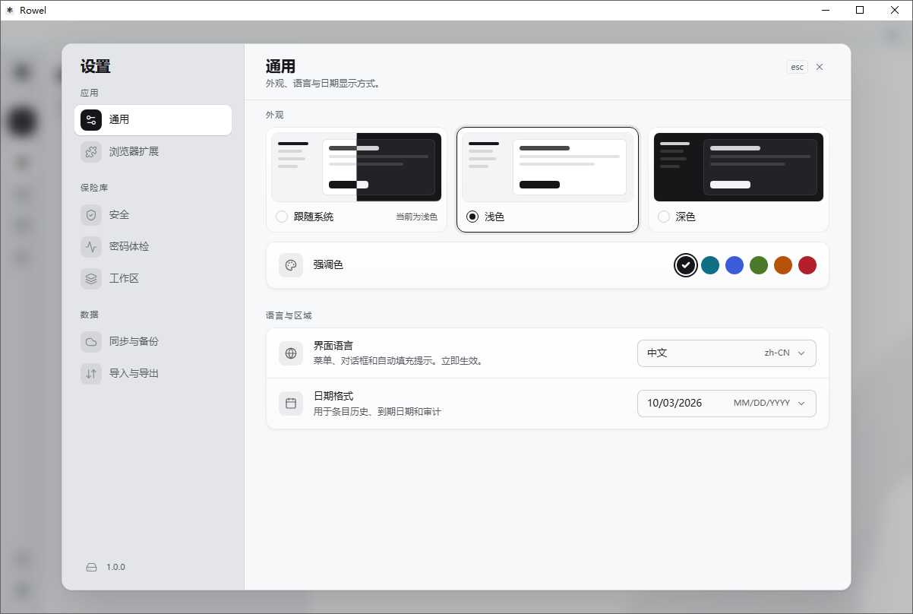913x614 pixels.
Task: Choose the red accent color swatch
Action: pyautogui.click(x=807, y=265)
